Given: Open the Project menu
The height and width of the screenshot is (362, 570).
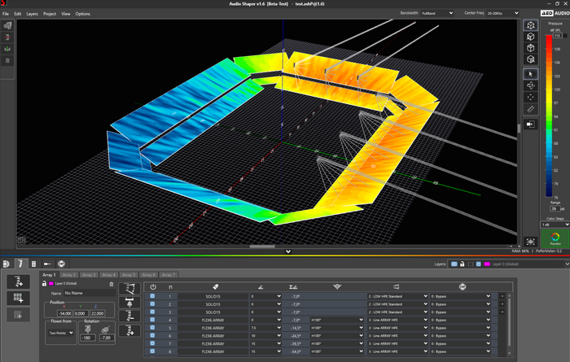Looking at the screenshot, I should [x=50, y=14].
